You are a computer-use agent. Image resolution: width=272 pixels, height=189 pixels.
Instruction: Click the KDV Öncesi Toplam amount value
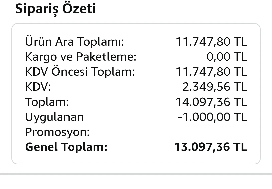[211, 72]
